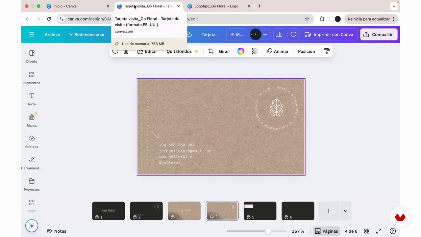Close the Inicio - Canva tab
421x237 pixels.
pos(108,6)
